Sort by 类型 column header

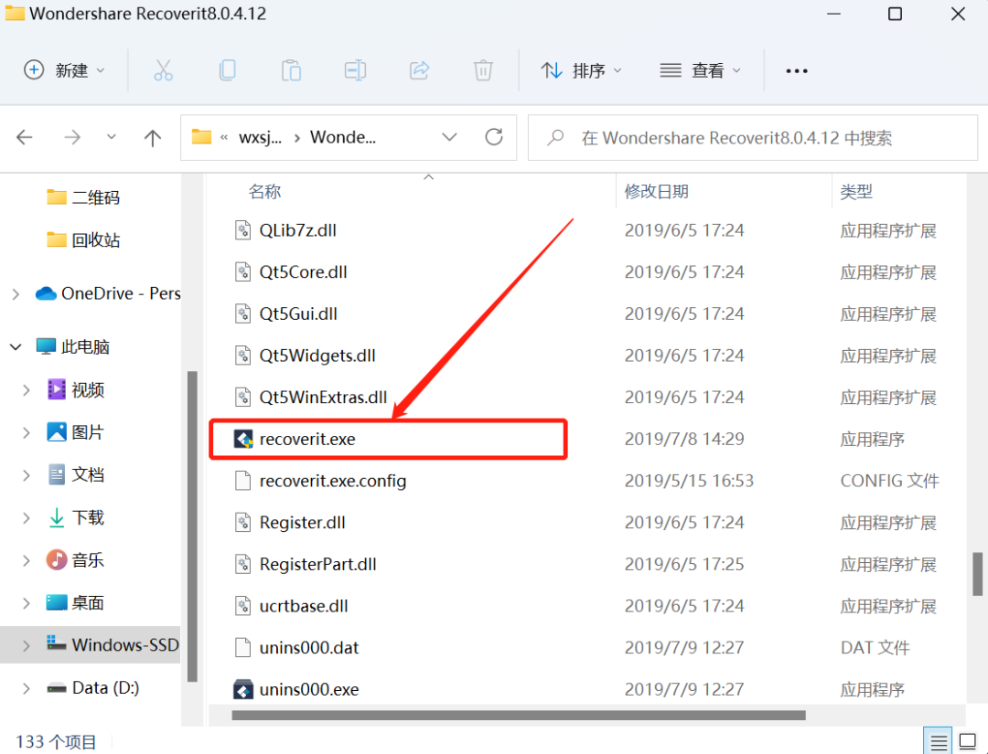point(856,191)
